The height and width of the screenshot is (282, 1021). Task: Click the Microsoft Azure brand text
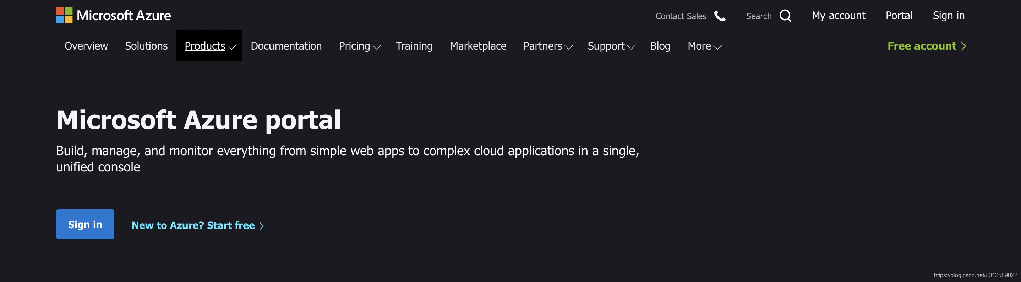pos(124,16)
